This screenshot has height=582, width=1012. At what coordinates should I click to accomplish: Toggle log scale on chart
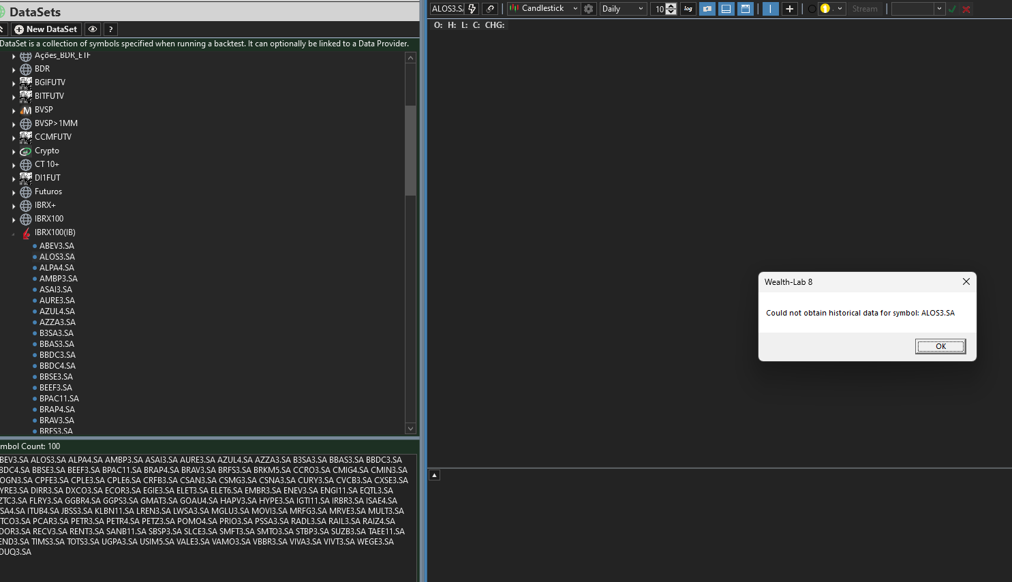pyautogui.click(x=688, y=9)
